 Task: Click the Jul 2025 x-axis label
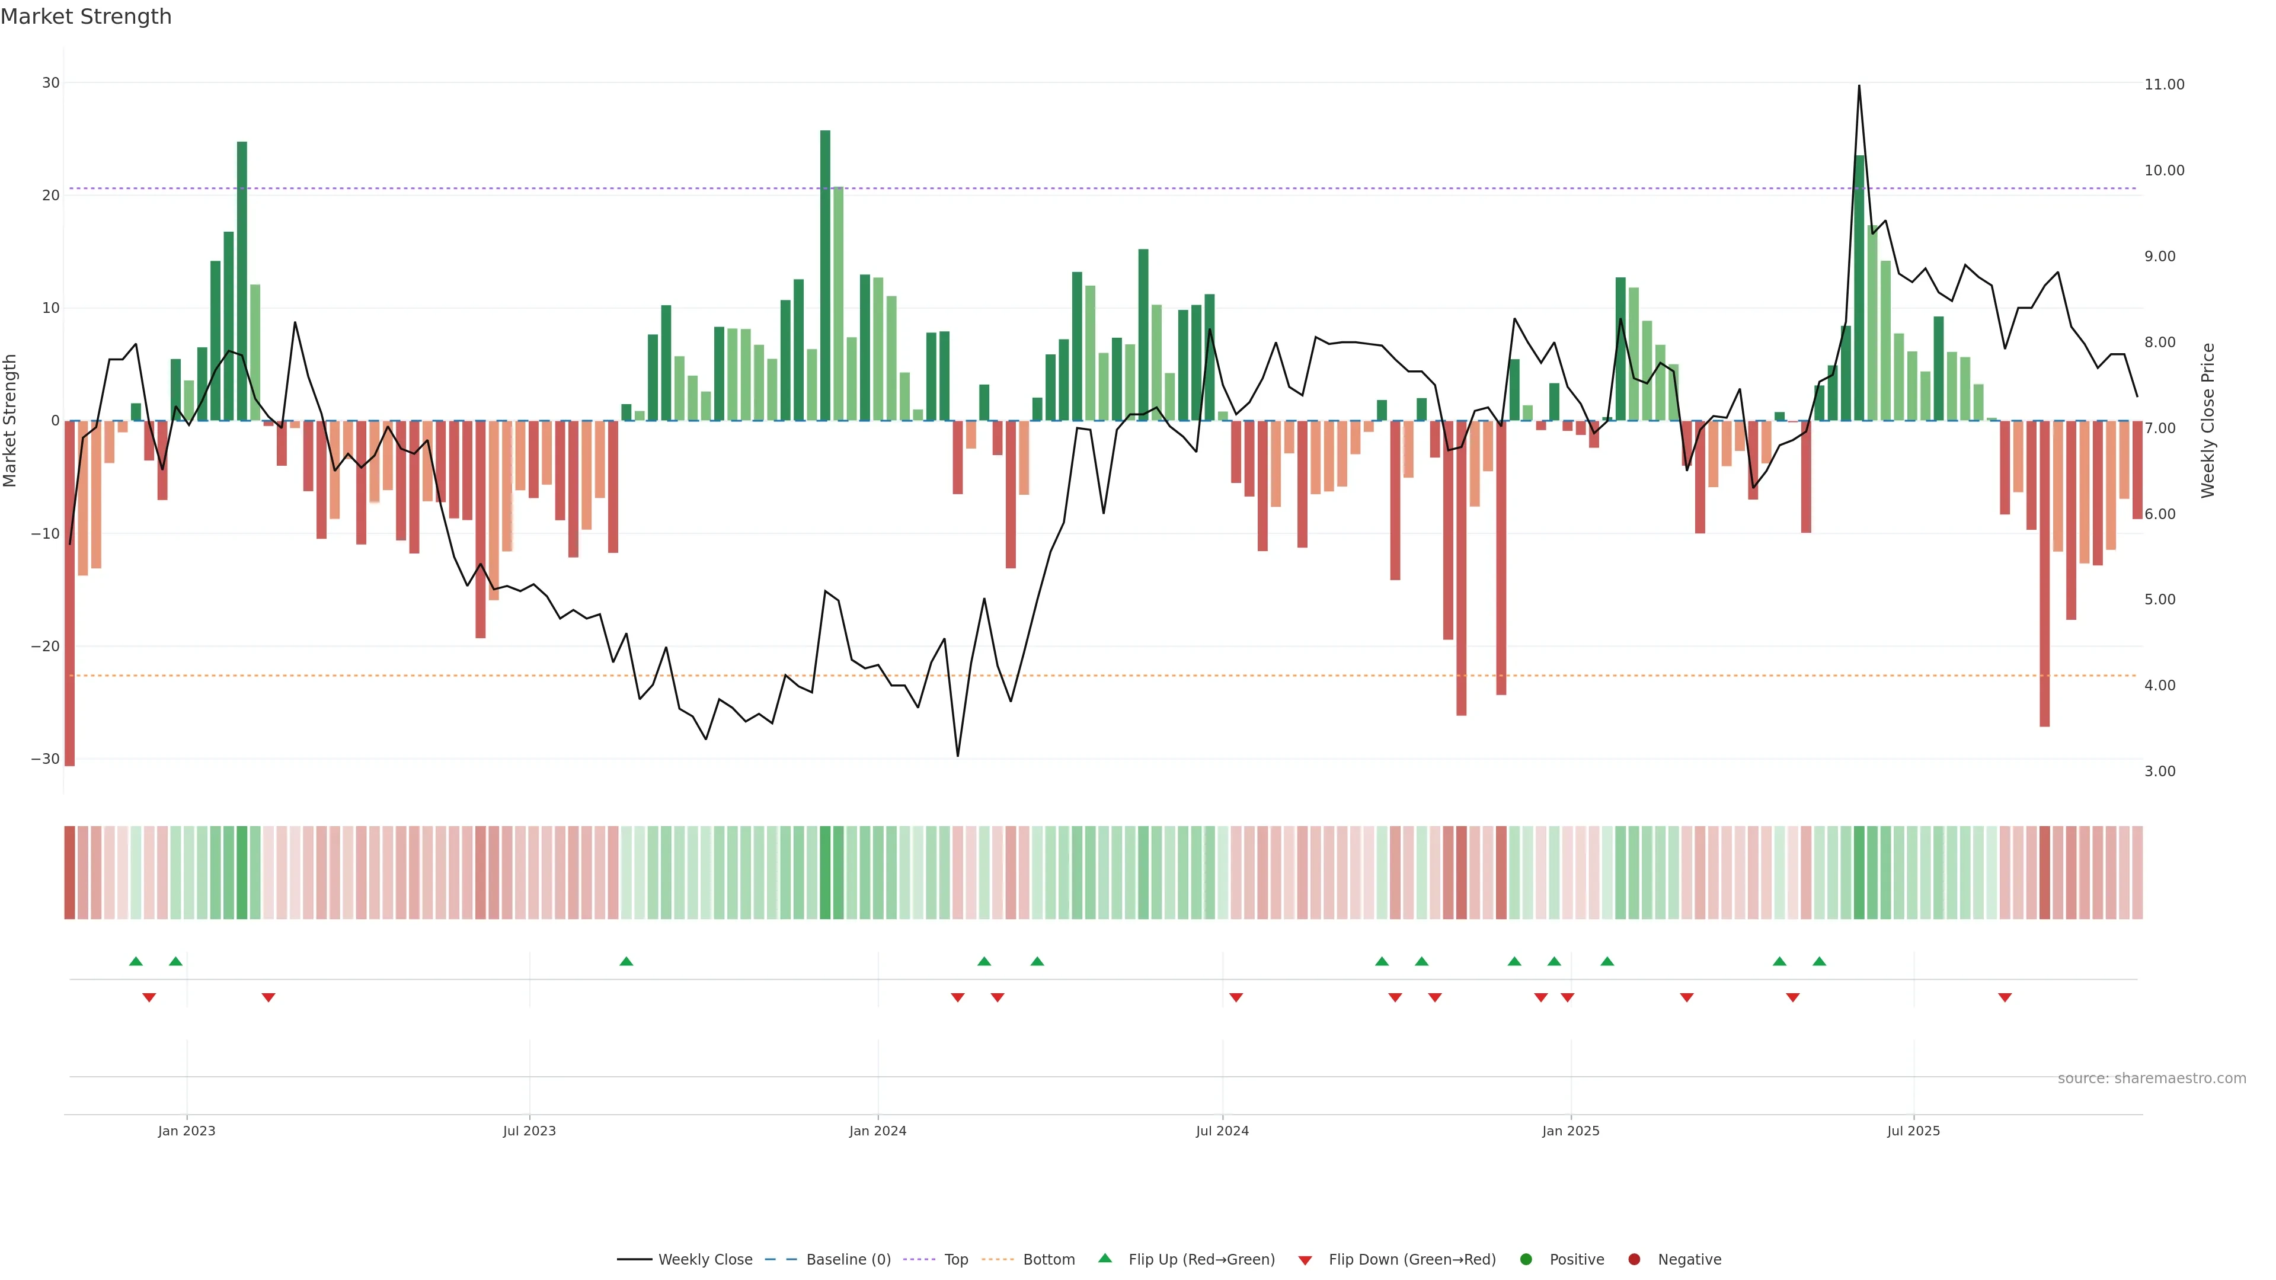(x=1913, y=1131)
